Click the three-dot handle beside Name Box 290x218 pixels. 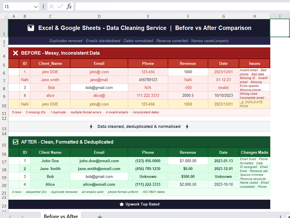[43, 7]
